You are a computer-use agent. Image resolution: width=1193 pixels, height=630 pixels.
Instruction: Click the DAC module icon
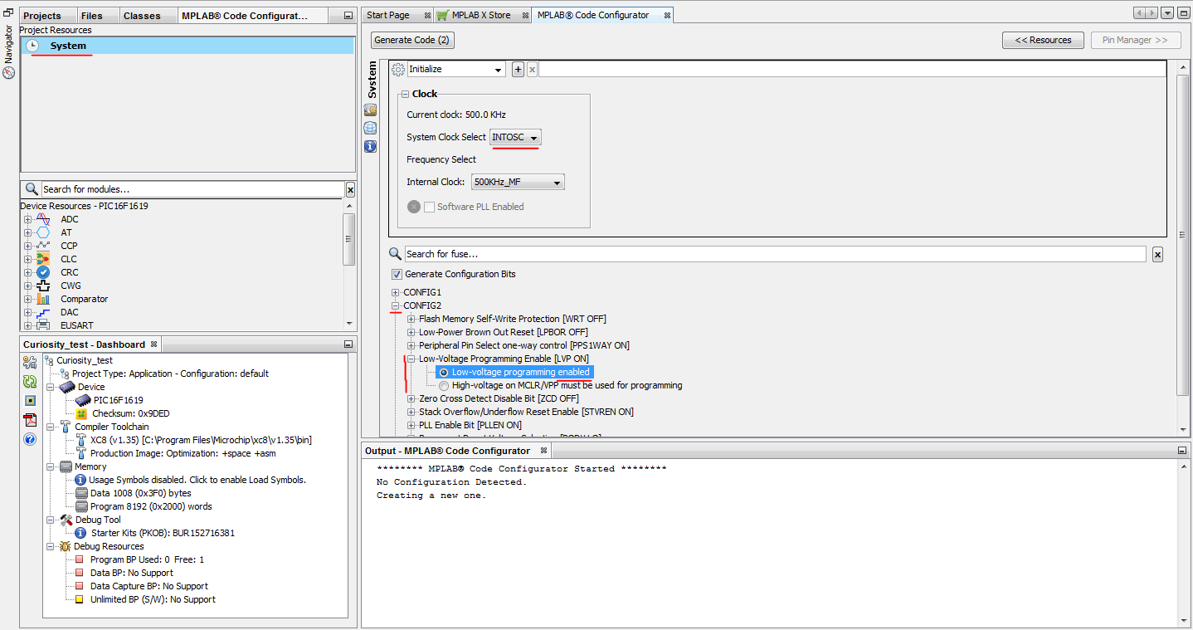(x=43, y=312)
